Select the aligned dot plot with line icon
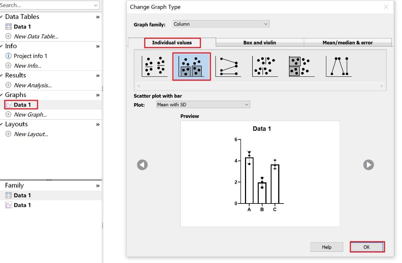 tap(265, 67)
